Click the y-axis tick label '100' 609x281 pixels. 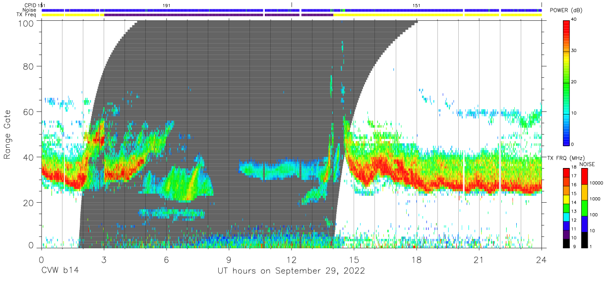(x=26, y=23)
